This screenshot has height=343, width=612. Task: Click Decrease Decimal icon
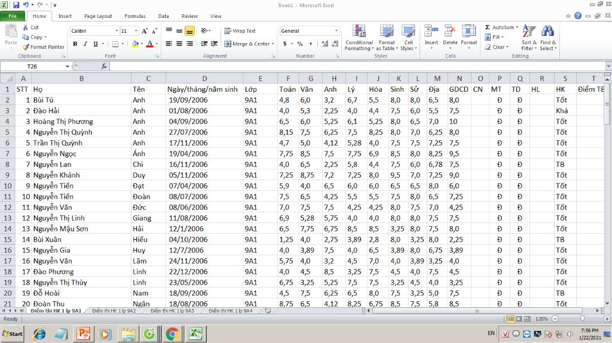[x=335, y=44]
